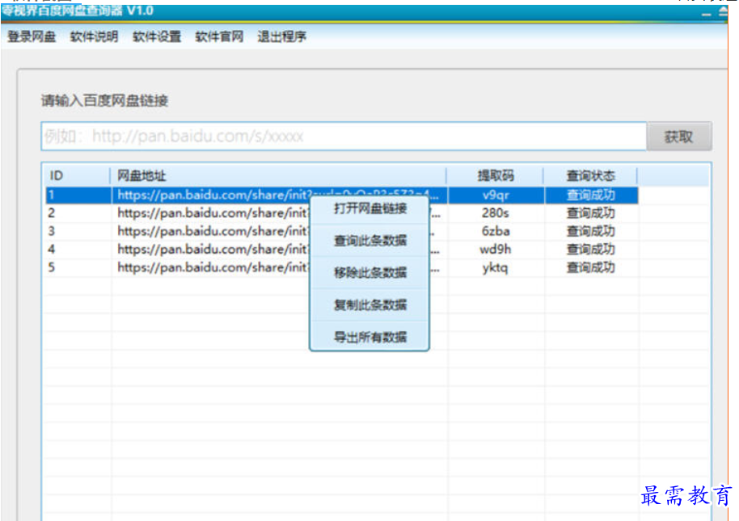Click 退出程序 in the menu bar
The height and width of the screenshot is (521, 739).
click(x=282, y=36)
